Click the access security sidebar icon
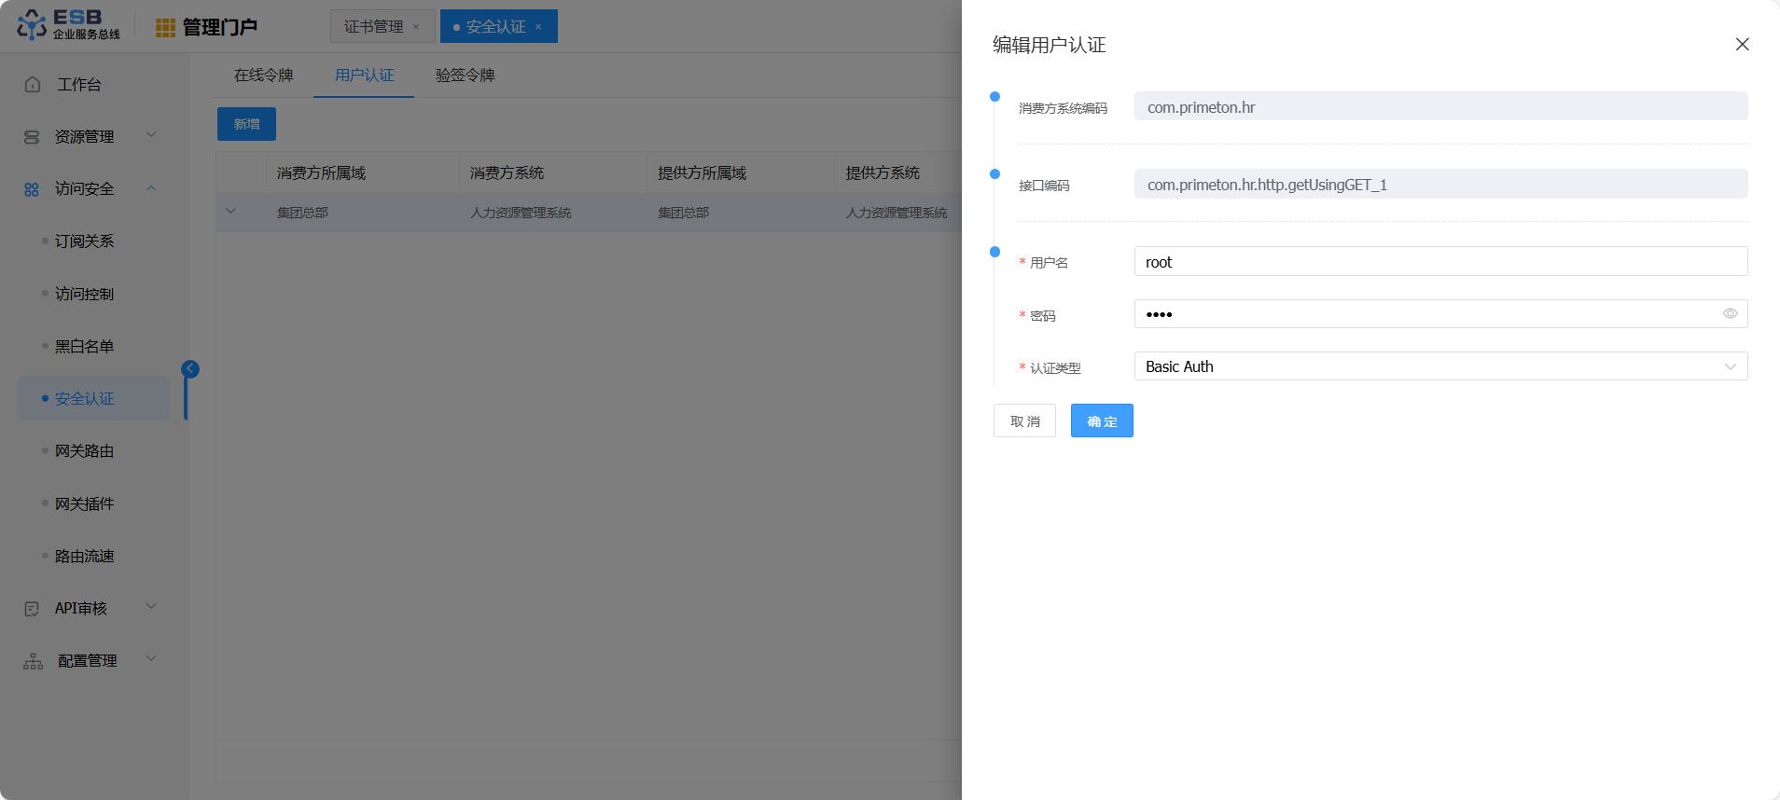This screenshot has width=1780, height=800. pyautogui.click(x=32, y=189)
